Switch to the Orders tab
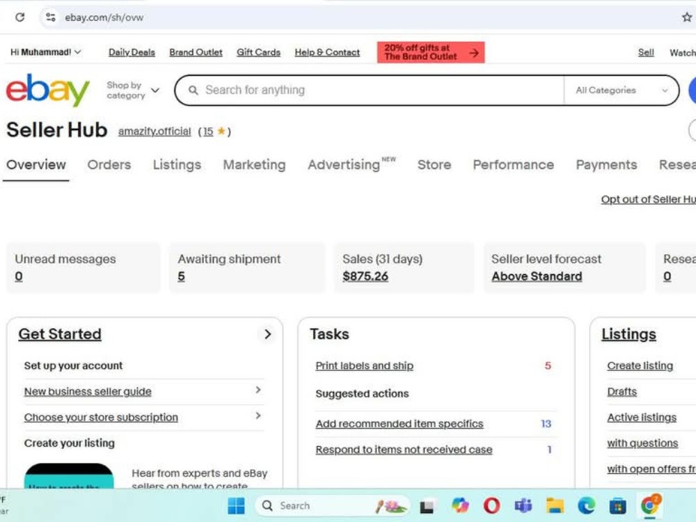Screen dimensions: 696x522 [109, 165]
